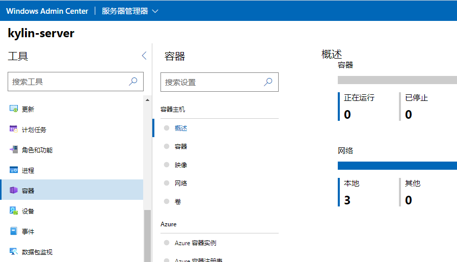
Task: Open the 数据包监视 packet monitoring icon
Action: click(x=14, y=251)
